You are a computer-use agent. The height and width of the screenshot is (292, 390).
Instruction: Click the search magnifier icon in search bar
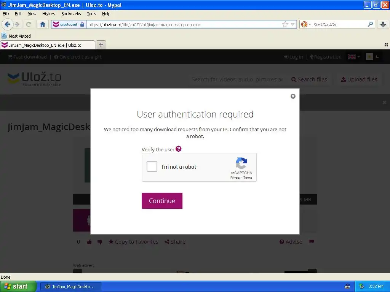tap(370, 24)
